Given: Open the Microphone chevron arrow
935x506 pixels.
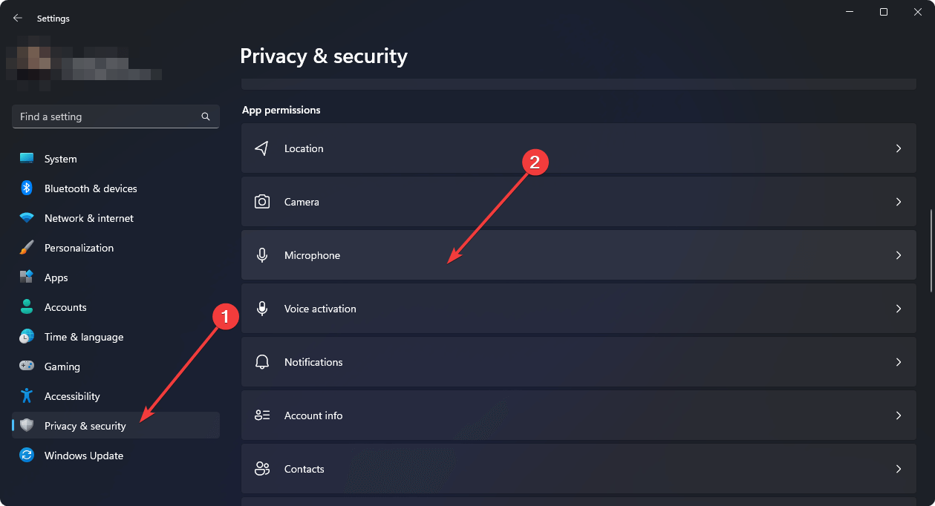Looking at the screenshot, I should point(899,255).
